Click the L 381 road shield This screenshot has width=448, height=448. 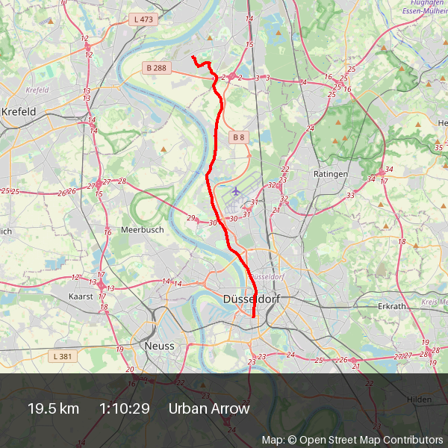click(63, 356)
